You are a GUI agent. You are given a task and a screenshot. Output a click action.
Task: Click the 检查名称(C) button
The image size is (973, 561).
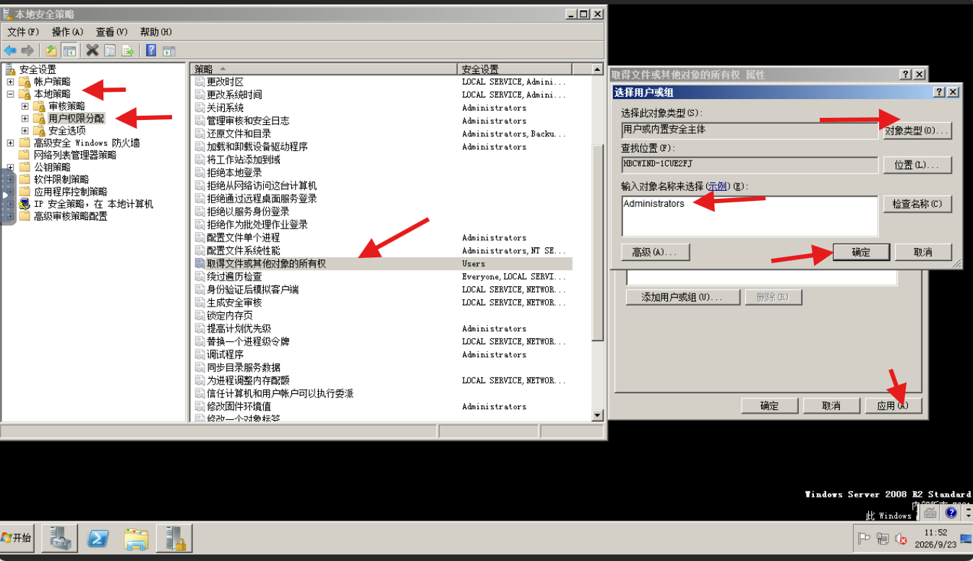(x=917, y=204)
